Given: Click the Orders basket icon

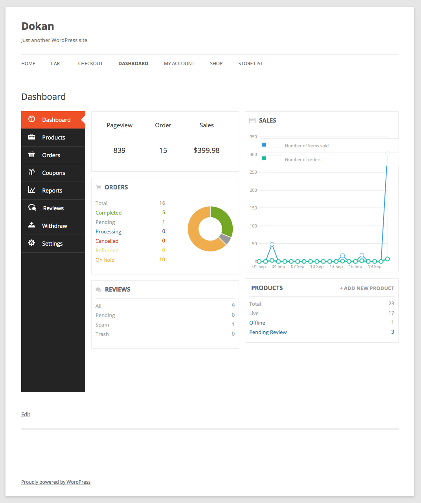Looking at the screenshot, I should click(x=32, y=154).
